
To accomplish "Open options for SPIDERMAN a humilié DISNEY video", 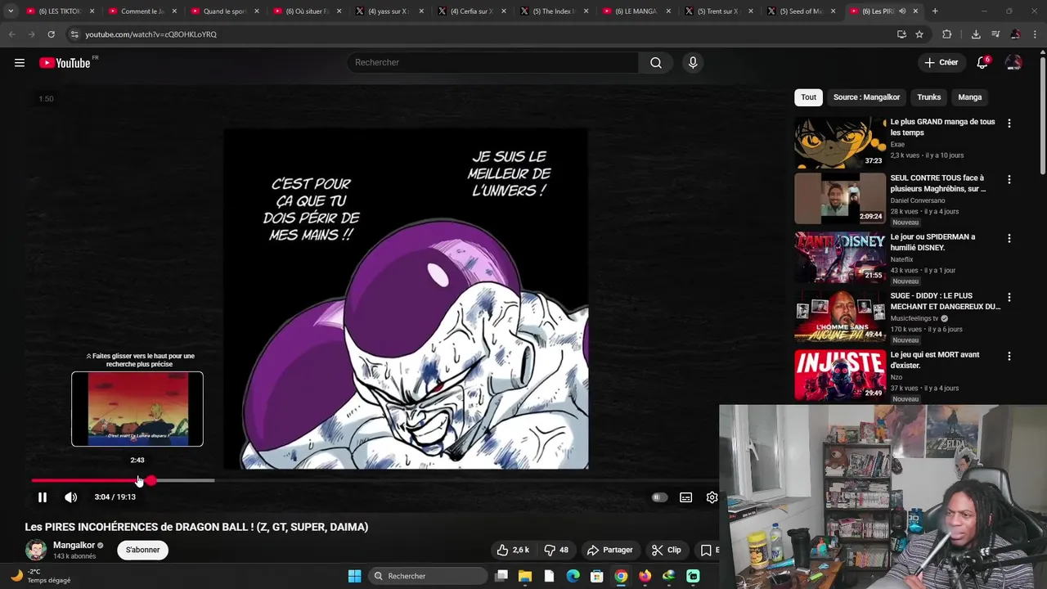I will (x=1009, y=238).
